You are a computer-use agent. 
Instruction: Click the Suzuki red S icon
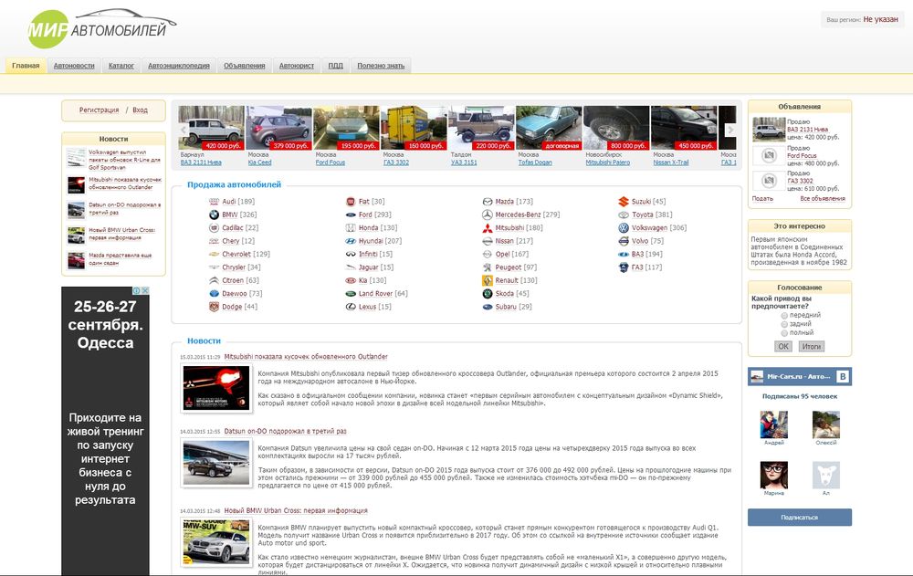(x=624, y=202)
